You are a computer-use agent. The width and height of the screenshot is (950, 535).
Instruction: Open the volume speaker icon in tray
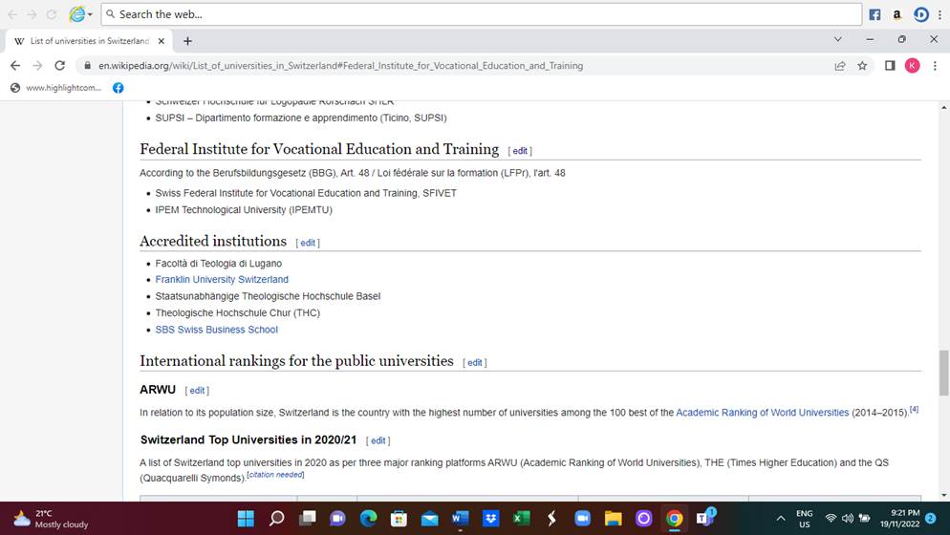pos(848,519)
